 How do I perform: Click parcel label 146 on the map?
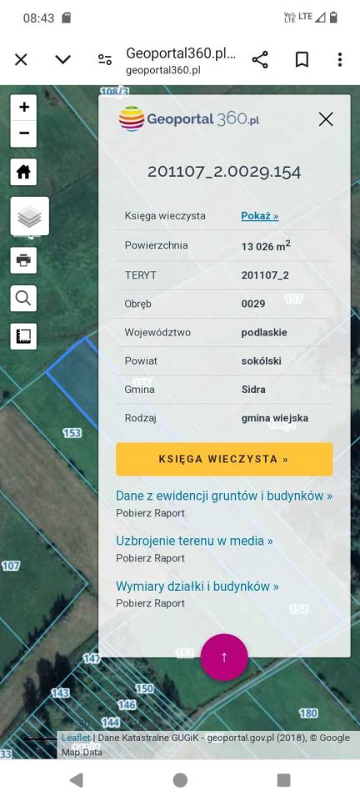coord(127,705)
